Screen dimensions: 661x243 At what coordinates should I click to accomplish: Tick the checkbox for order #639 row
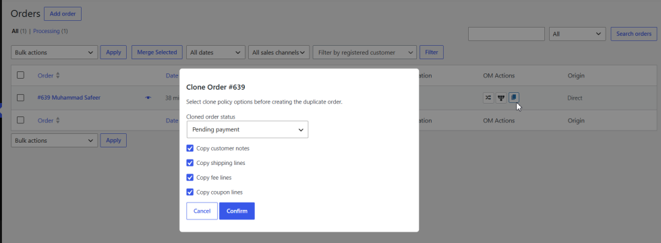click(20, 98)
